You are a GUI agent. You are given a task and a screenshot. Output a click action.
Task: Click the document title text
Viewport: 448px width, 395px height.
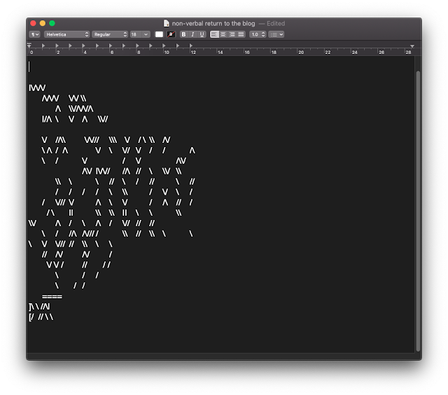[x=213, y=23]
